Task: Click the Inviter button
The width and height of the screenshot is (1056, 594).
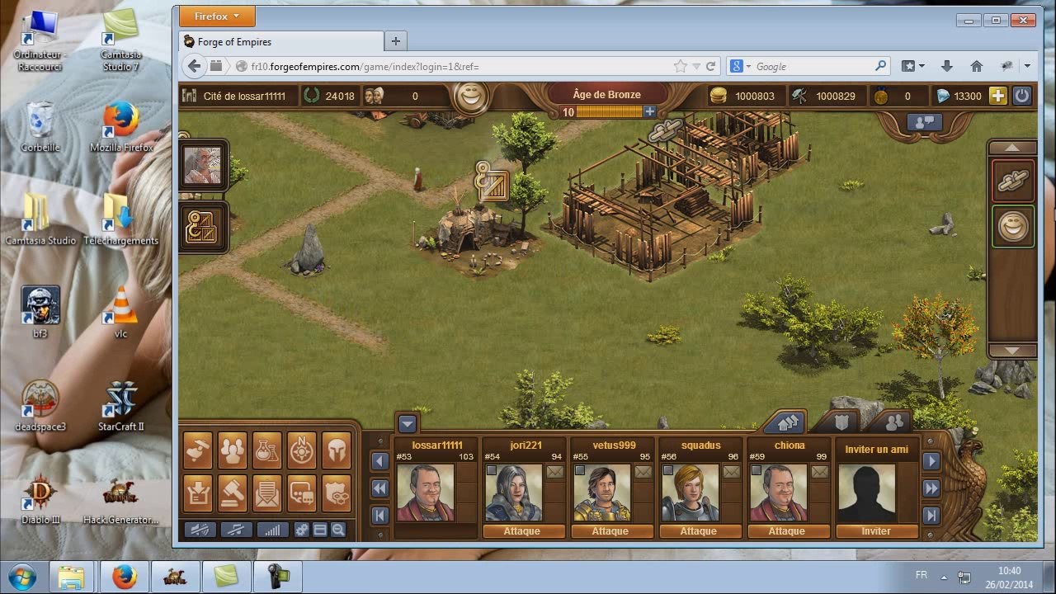Action: (x=876, y=531)
